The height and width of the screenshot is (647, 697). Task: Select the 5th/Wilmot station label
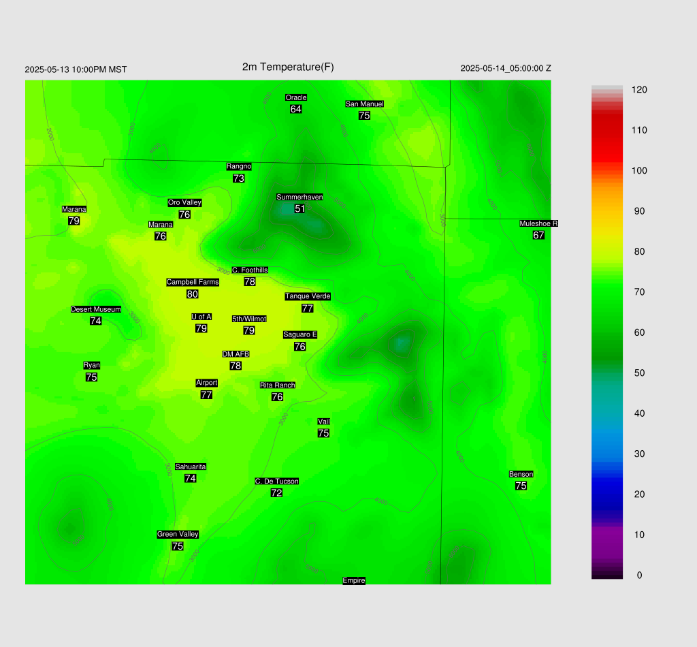coord(249,318)
